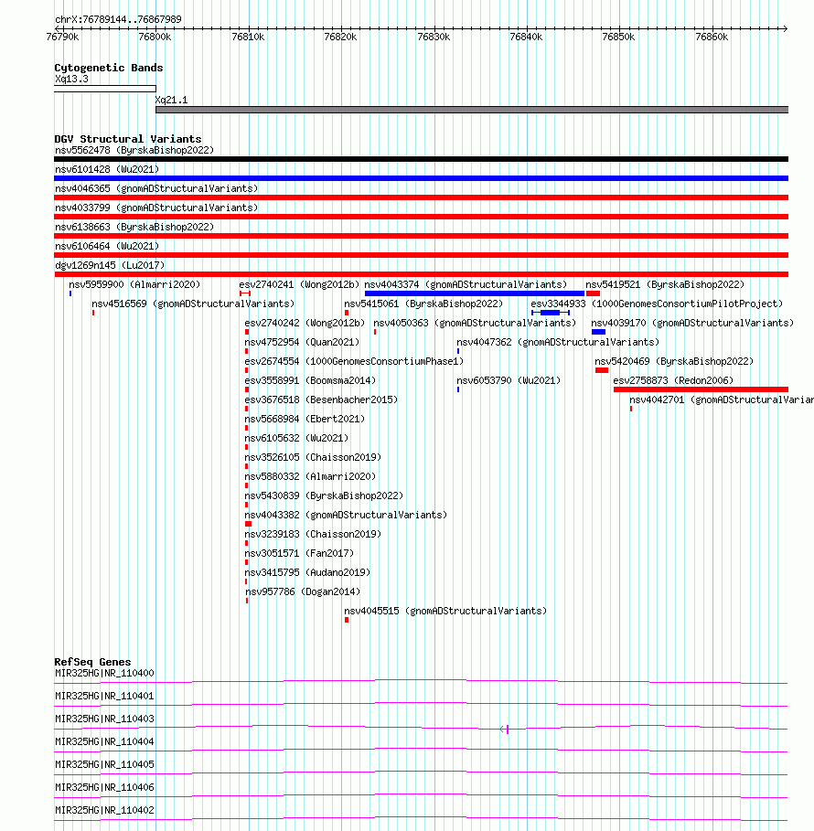This screenshot has width=814, height=831.
Task: Click the DGV Structural Variants track title
Action: [x=128, y=139]
